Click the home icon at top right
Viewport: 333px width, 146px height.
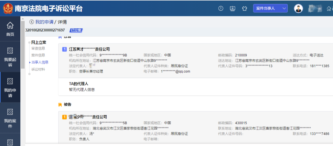(x=329, y=9)
